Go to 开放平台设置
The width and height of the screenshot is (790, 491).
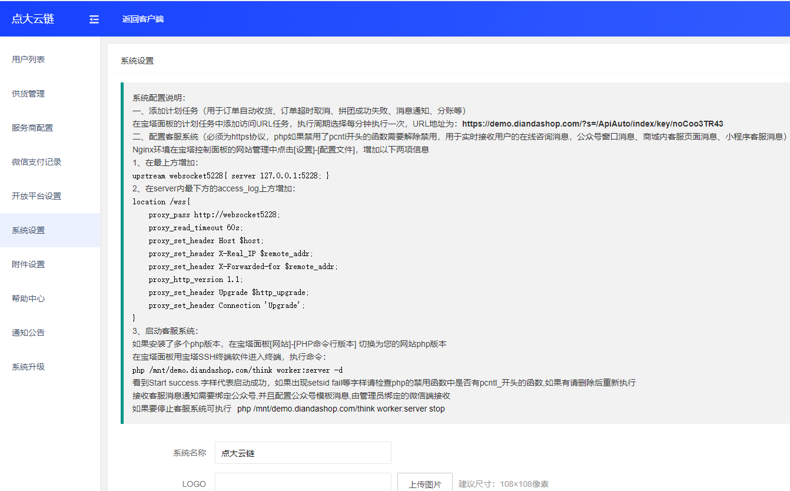point(50,196)
